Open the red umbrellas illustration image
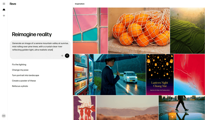The width and height of the screenshot is (205, 120). pos(85,108)
